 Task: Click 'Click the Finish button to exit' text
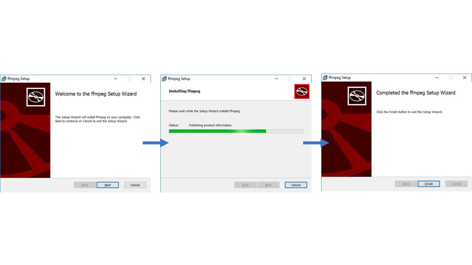coord(409,112)
